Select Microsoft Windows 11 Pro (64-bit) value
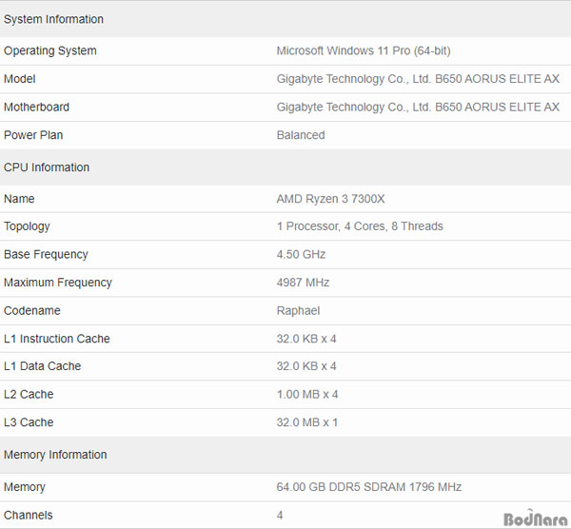Screen dimensions: 571x529 click(364, 50)
